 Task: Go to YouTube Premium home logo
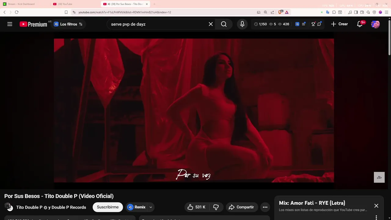click(33, 24)
